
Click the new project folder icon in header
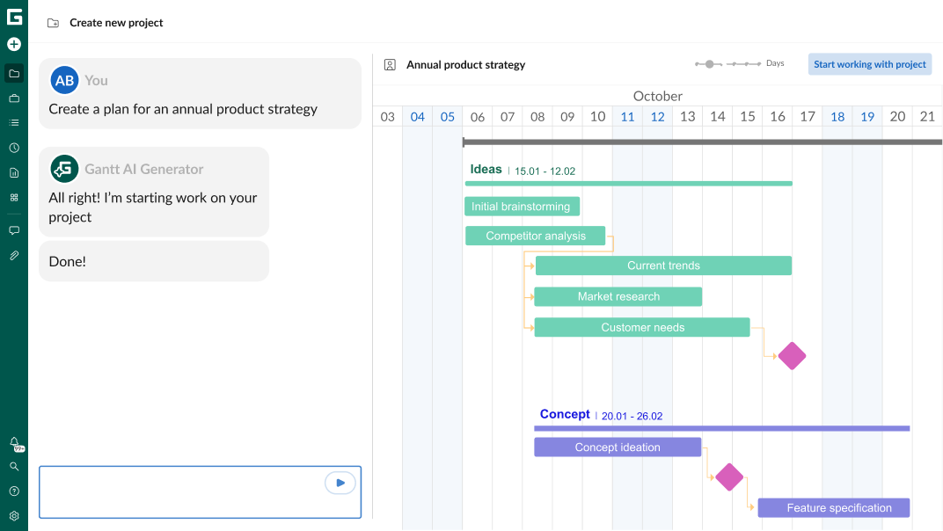click(x=53, y=23)
